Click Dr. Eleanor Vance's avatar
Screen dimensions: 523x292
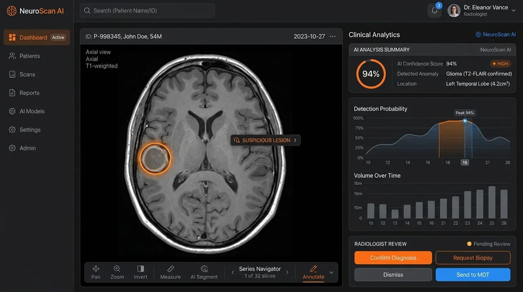point(454,11)
